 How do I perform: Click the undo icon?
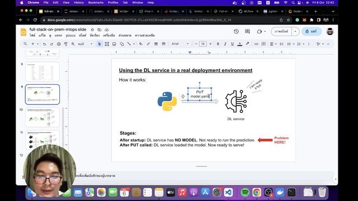(x=45, y=44)
